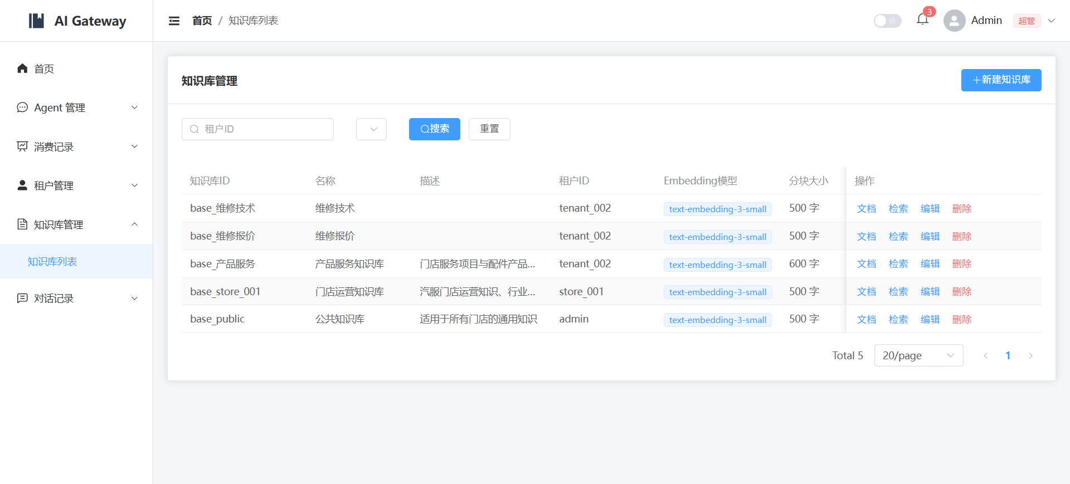
Task: Open notifications bell with 3 alerts
Action: (922, 20)
